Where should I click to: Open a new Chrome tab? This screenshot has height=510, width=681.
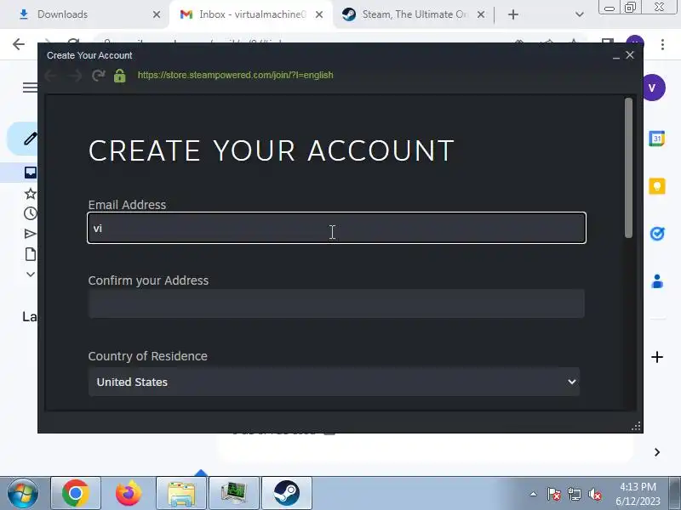click(513, 14)
